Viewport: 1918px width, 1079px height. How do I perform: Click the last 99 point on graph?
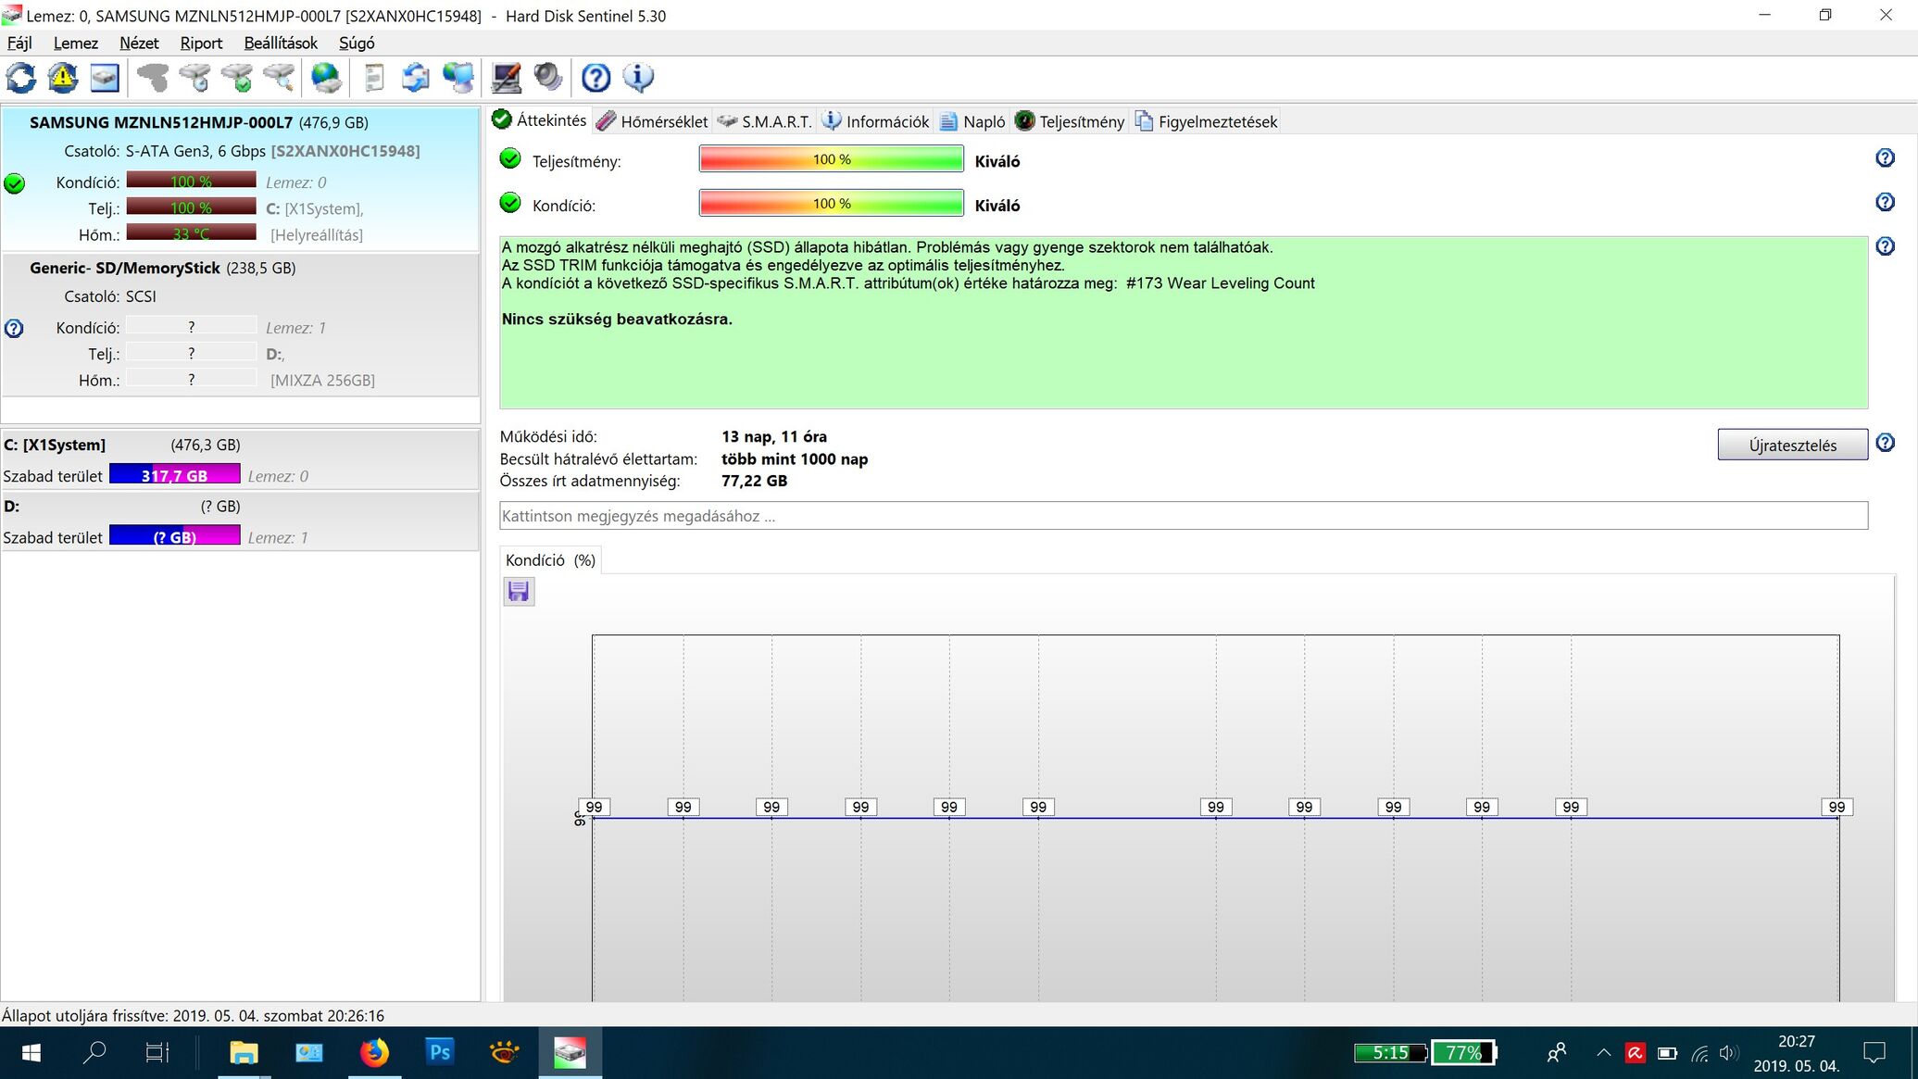pyautogui.click(x=1837, y=807)
